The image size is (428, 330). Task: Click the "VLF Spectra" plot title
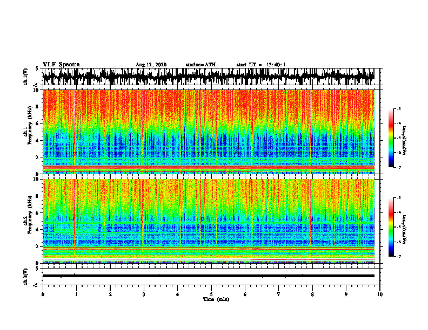[61, 65]
